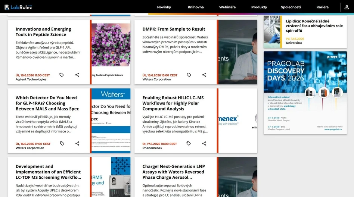
Task: Click the Waters detector webinar thumbnail
Action: (x=111, y=121)
